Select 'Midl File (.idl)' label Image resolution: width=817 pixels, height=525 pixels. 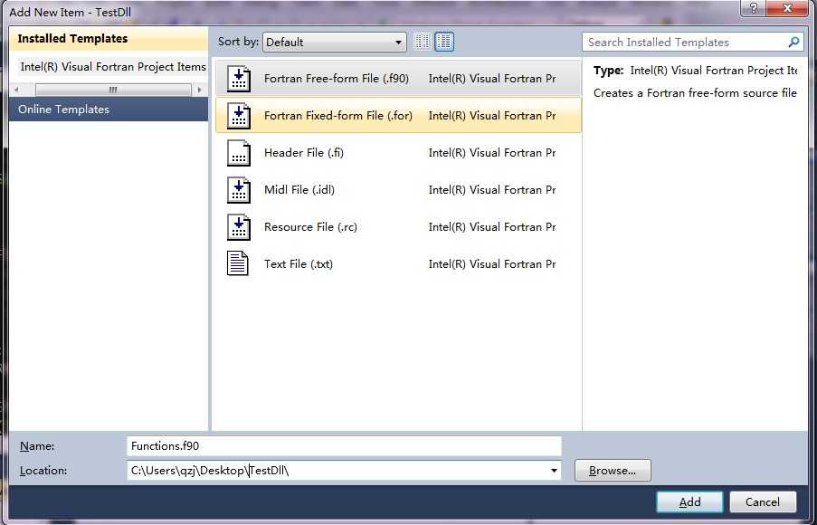click(x=299, y=190)
